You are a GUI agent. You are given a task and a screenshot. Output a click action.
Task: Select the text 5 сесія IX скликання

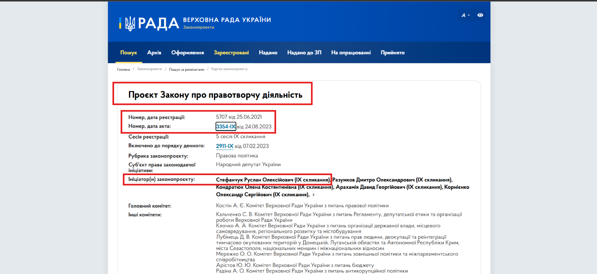pyautogui.click(x=241, y=137)
